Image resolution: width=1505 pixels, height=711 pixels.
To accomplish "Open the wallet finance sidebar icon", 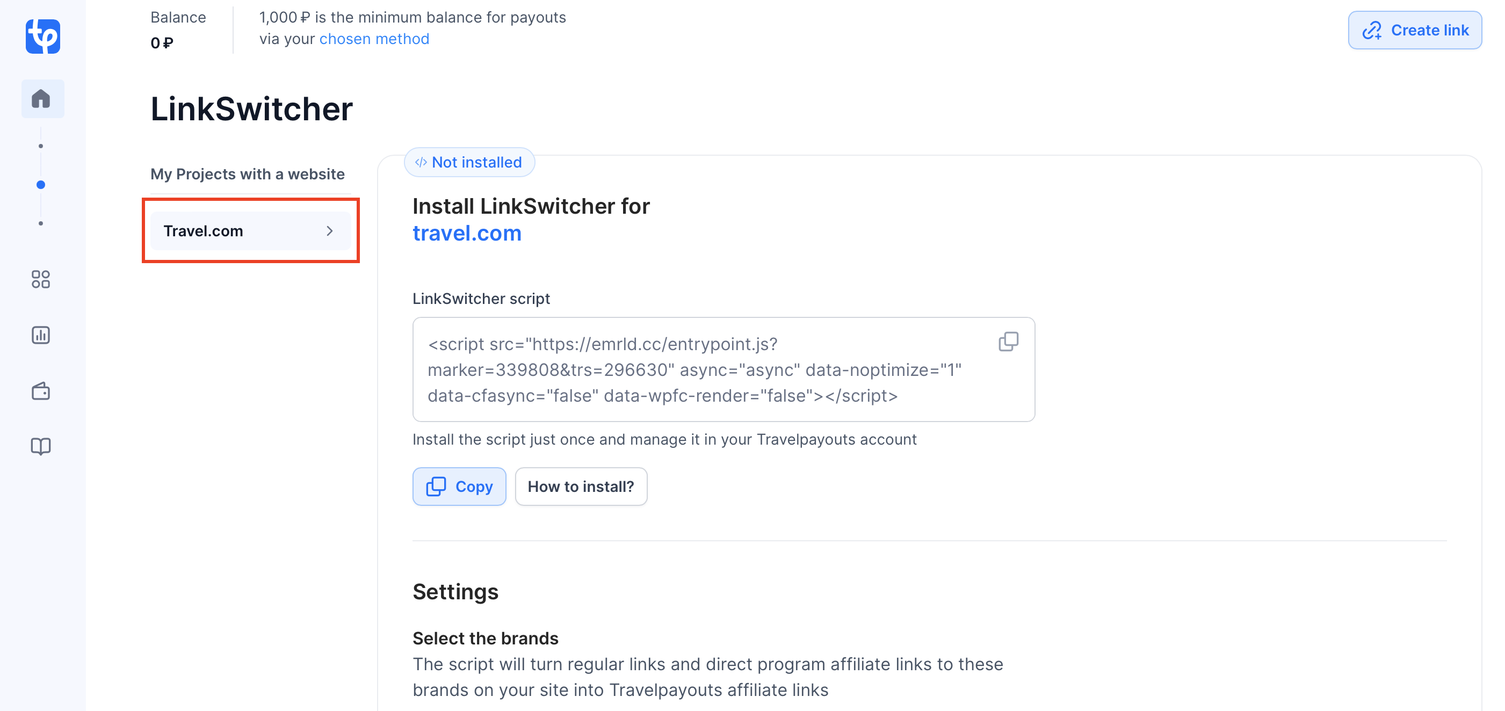I will pyautogui.click(x=41, y=391).
